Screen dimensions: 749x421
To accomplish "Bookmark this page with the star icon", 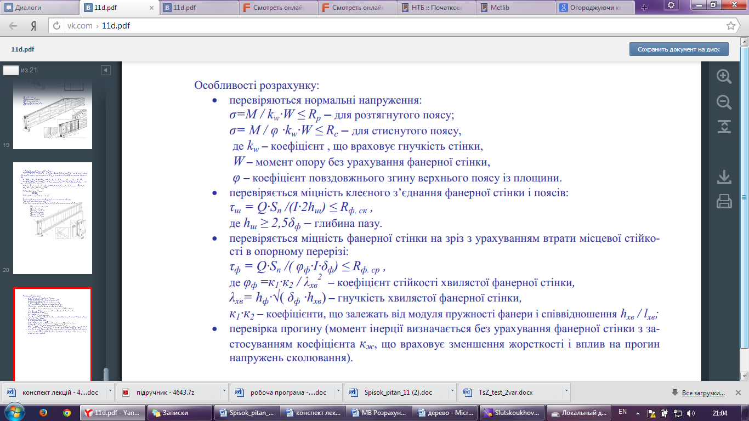I will [730, 26].
